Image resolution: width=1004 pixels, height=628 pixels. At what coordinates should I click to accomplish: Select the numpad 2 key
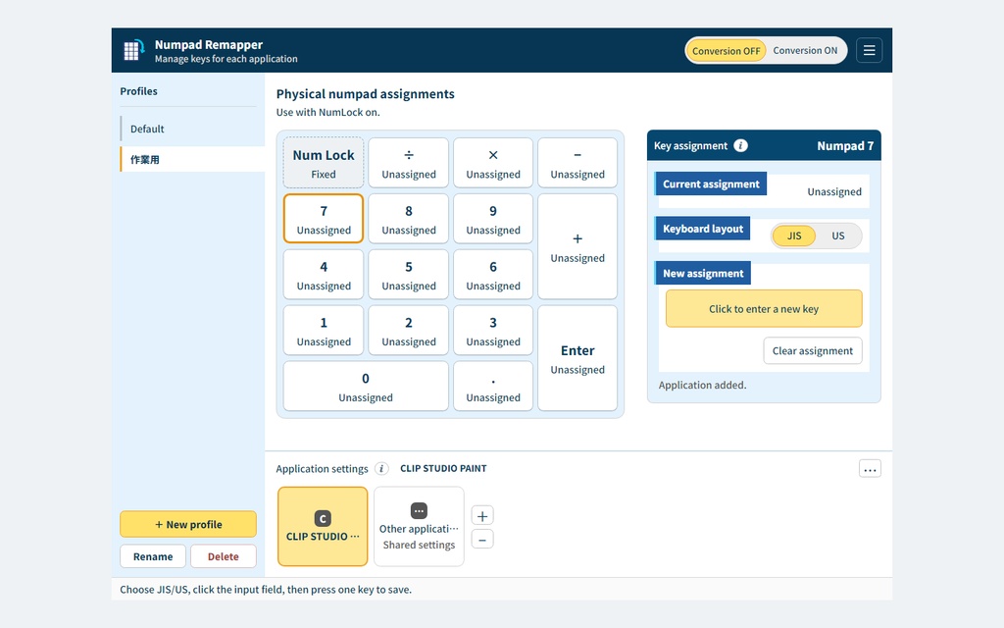[409, 330]
